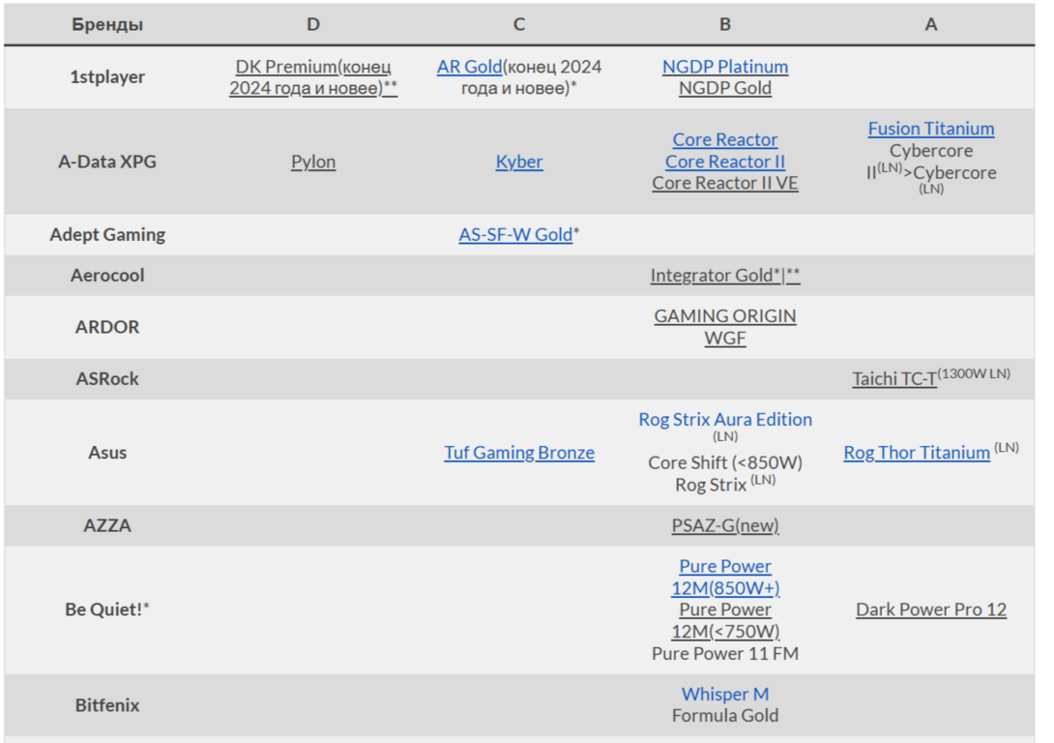1054x743 pixels.
Task: Select the Be Quiet! brand cell
Action: (x=107, y=609)
